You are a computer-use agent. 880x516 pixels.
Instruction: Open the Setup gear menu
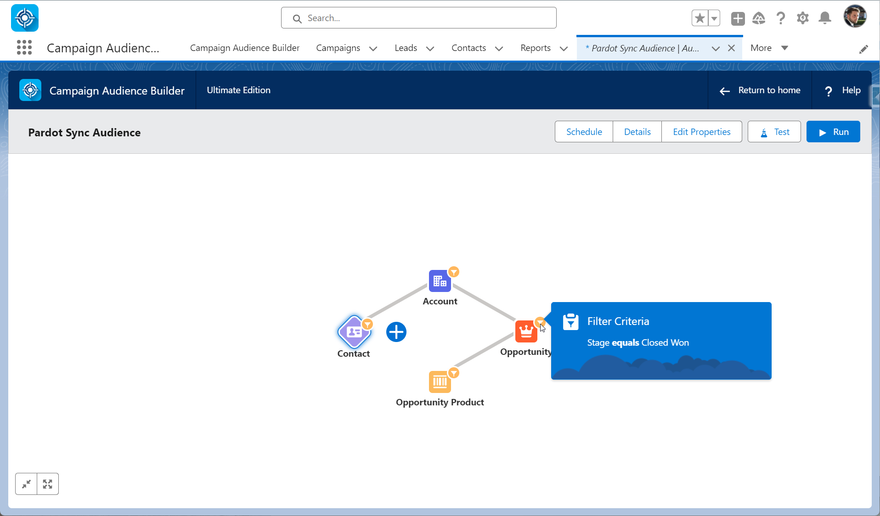click(x=803, y=18)
